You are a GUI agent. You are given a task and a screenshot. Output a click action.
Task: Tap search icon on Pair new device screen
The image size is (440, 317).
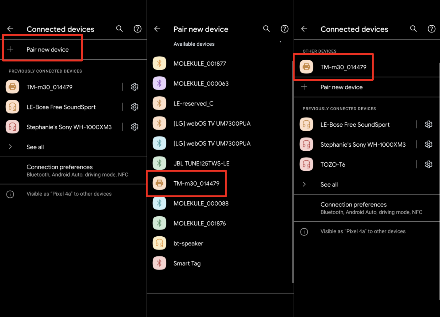(x=266, y=29)
